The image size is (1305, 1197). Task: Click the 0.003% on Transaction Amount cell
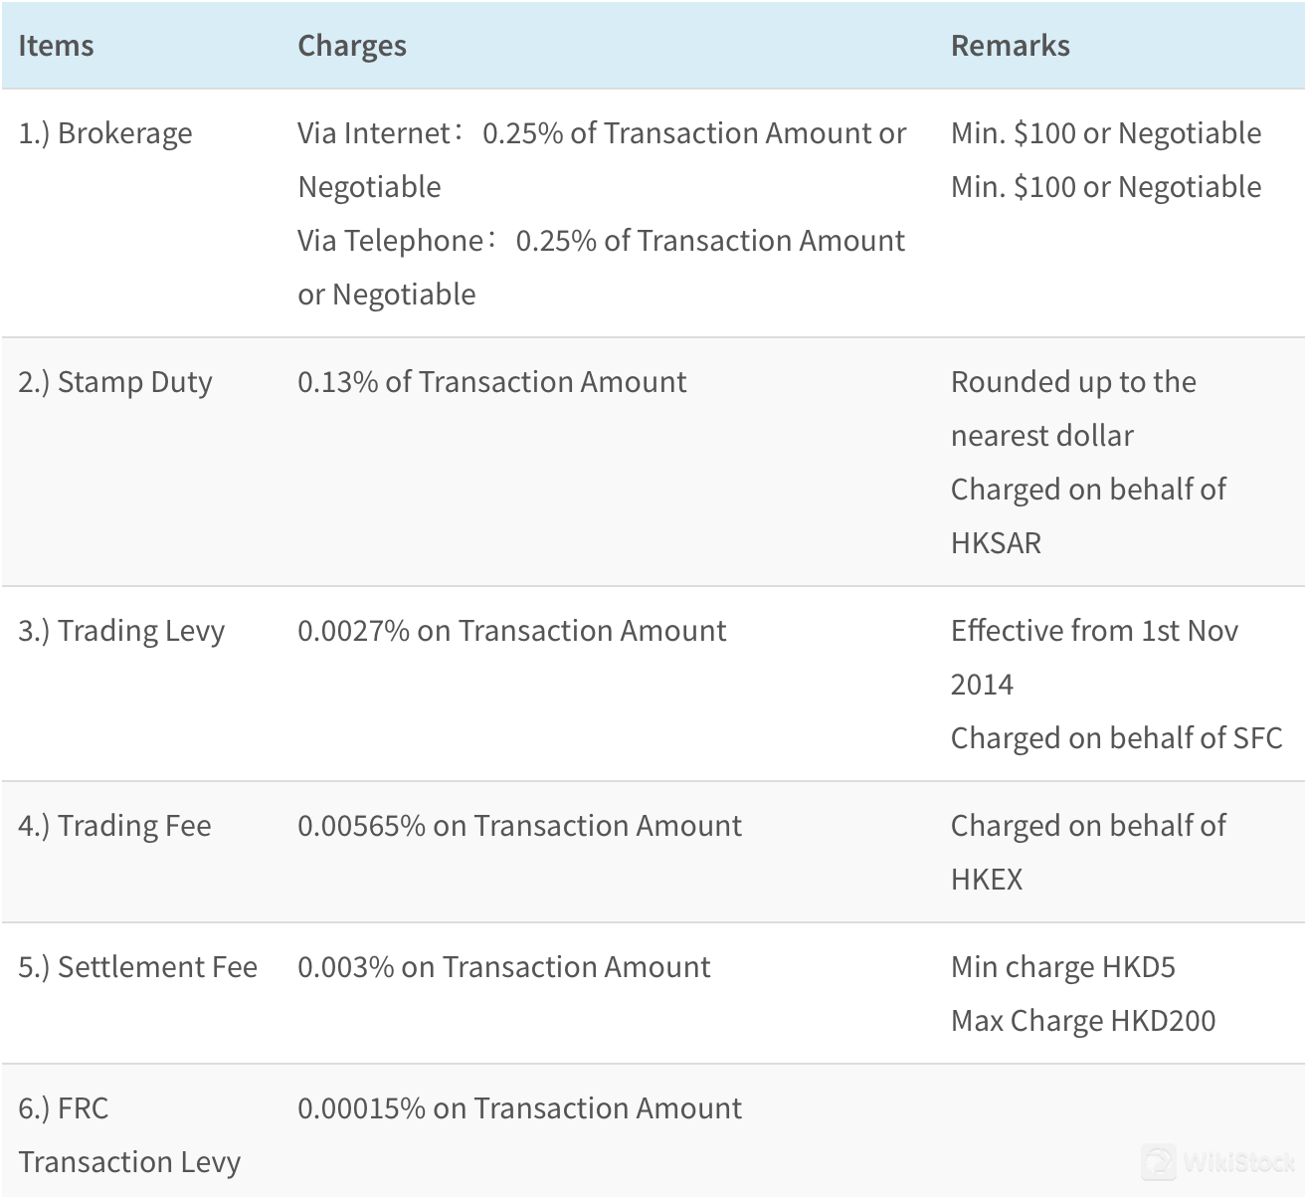point(504,967)
